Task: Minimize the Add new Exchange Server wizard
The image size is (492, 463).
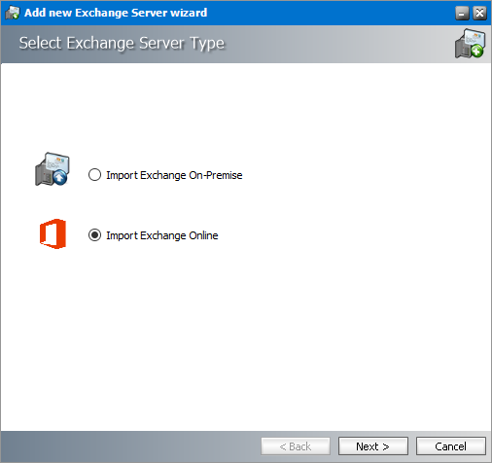Action: pyautogui.click(x=462, y=14)
